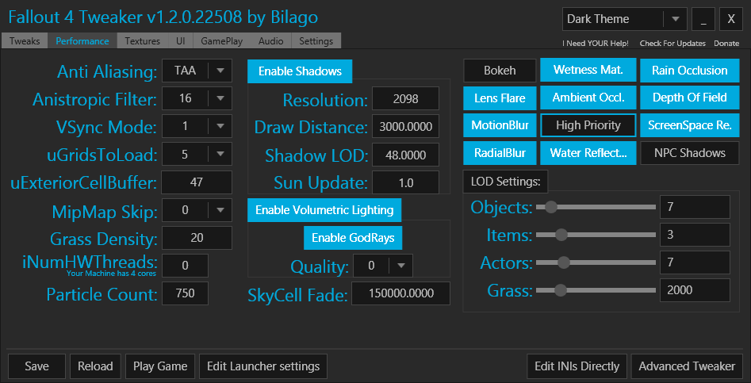Toggle Water Reflect... option
Image resolution: width=751 pixels, height=383 pixels.
point(588,153)
